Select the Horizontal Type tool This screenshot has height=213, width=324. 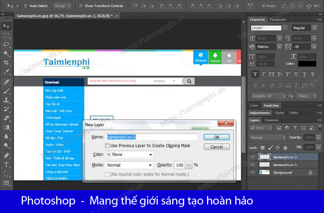click(6, 164)
